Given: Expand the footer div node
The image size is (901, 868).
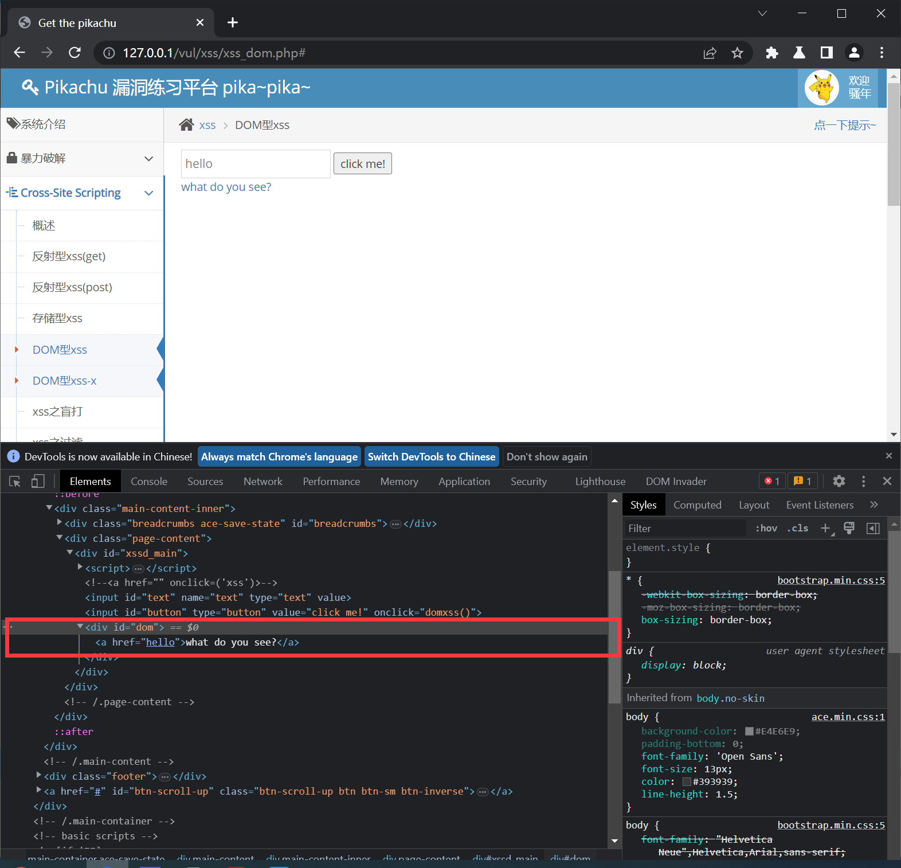Looking at the screenshot, I should click(x=39, y=776).
